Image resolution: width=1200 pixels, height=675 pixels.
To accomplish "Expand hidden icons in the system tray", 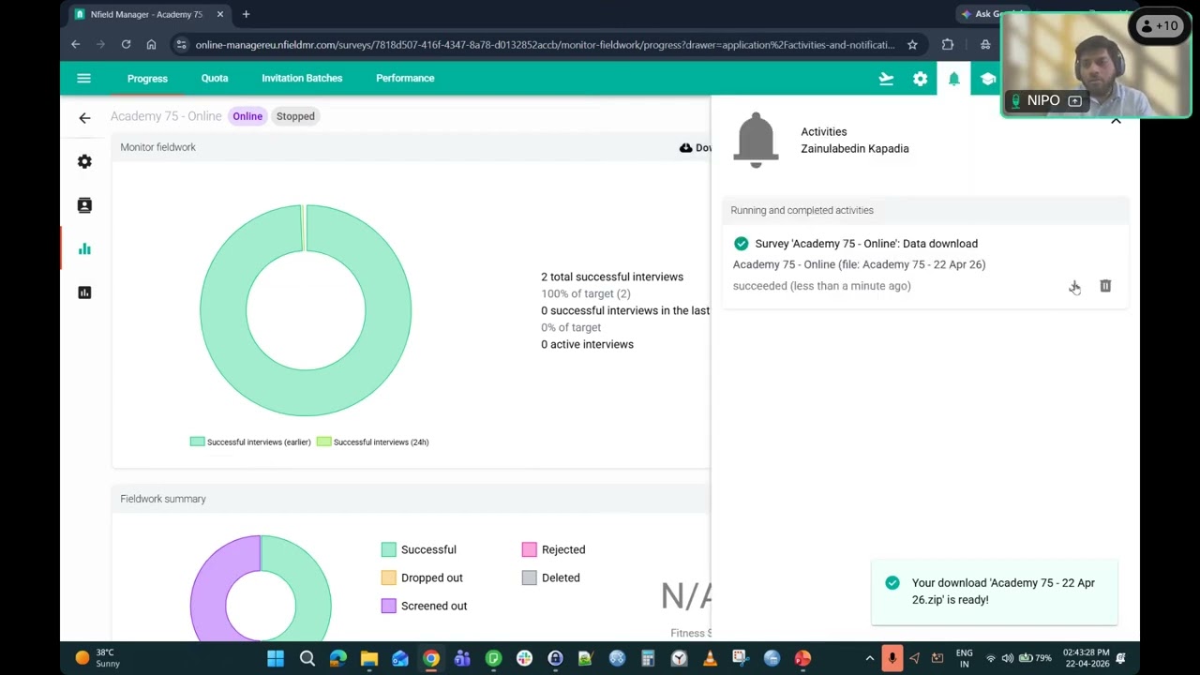I will tap(869, 658).
